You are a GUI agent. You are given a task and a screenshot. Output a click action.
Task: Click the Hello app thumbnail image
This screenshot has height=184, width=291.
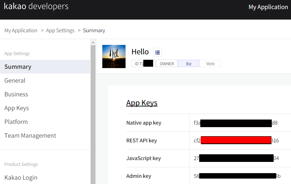pos(114,57)
